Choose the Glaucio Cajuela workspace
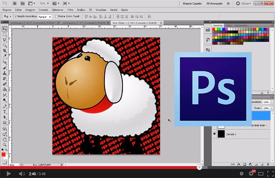 [x=192, y=3]
